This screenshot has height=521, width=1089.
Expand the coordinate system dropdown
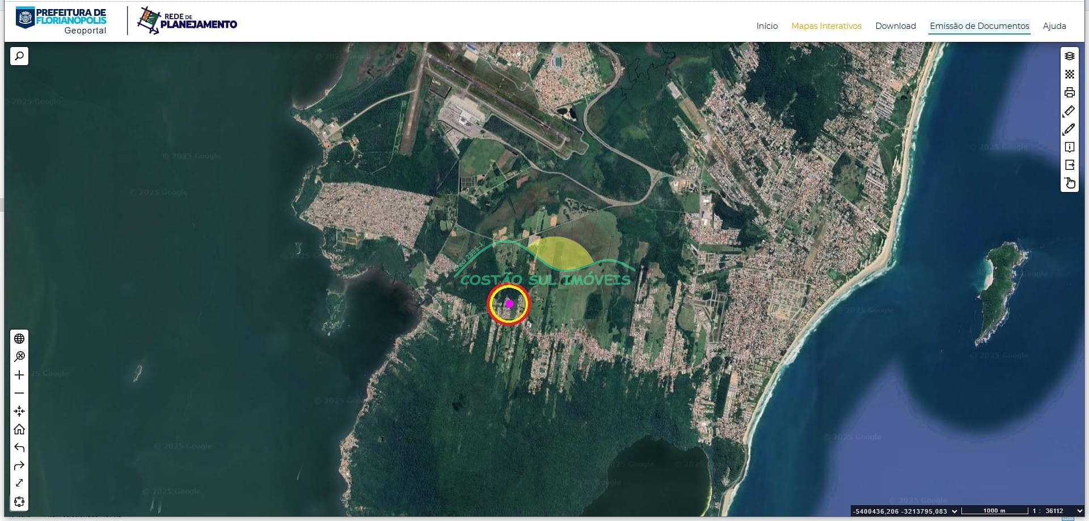[954, 511]
